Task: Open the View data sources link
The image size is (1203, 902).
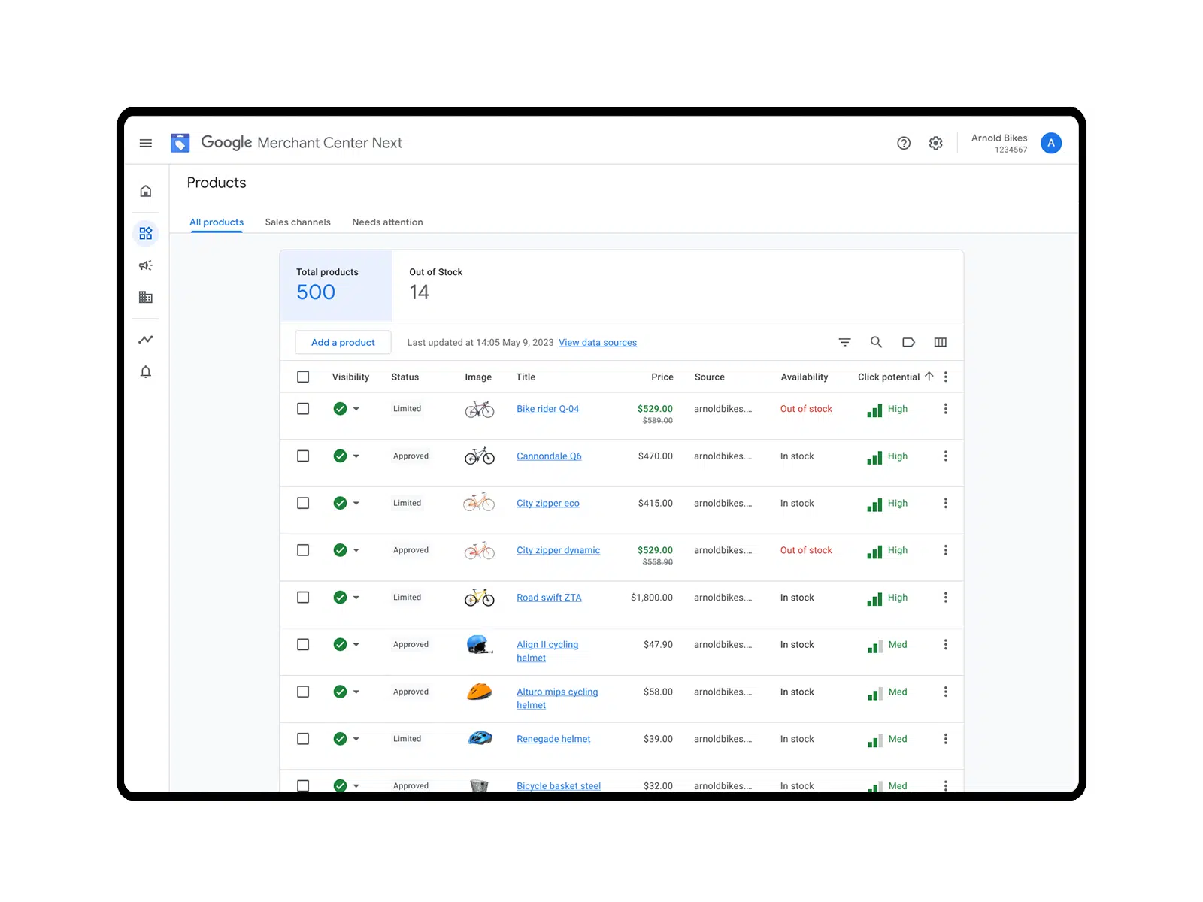Action: [597, 342]
